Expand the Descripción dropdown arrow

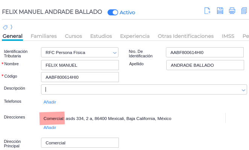(243, 90)
